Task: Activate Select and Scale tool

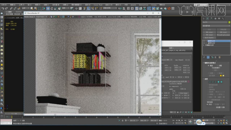Action: coord(56,8)
